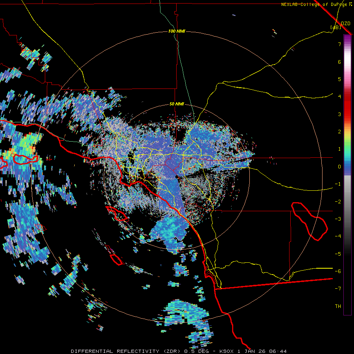Click the "50 NMI" range ring label
The height and width of the screenshot is (354, 354).
tap(177, 104)
